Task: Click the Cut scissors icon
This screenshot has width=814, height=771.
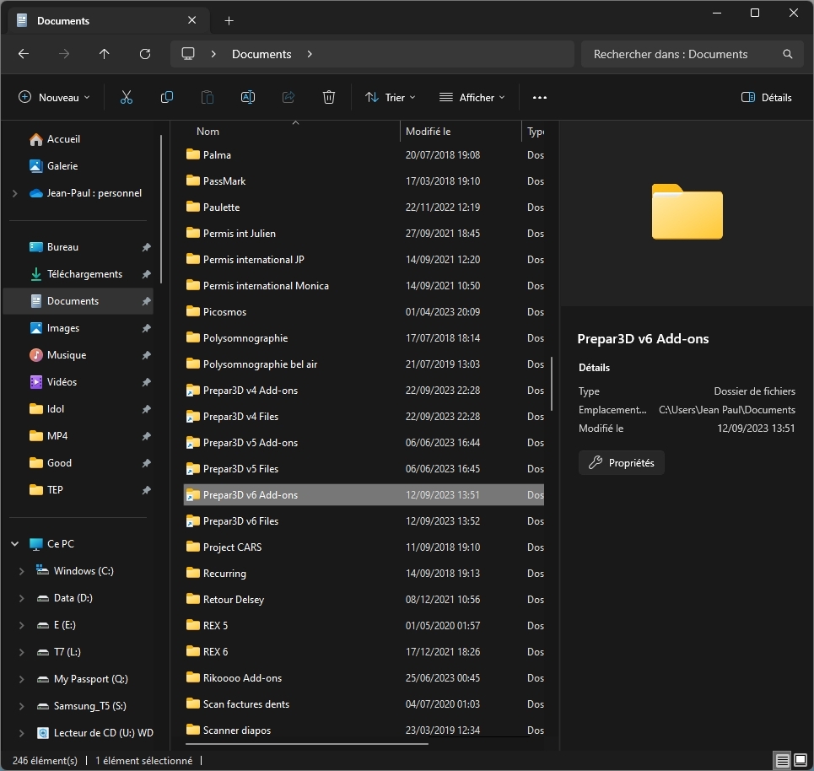Action: [x=127, y=98]
